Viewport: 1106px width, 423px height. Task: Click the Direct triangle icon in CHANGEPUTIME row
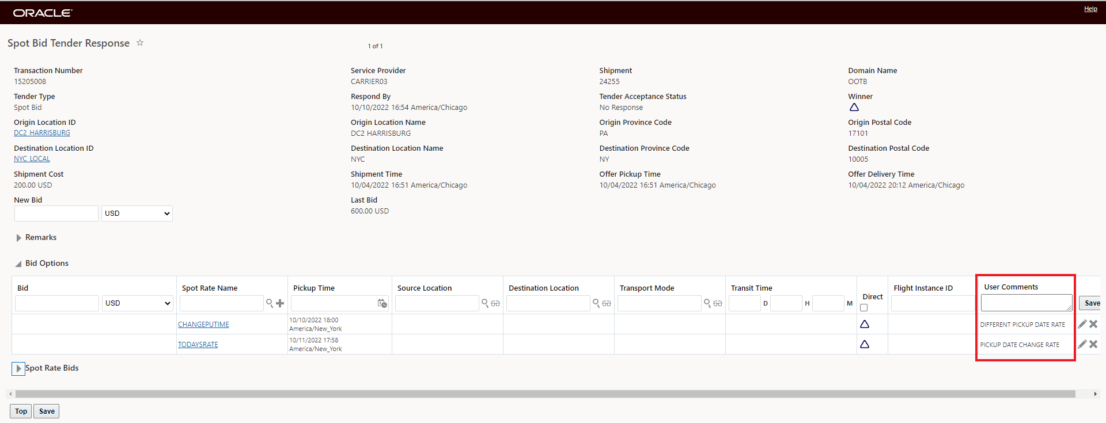(x=865, y=324)
